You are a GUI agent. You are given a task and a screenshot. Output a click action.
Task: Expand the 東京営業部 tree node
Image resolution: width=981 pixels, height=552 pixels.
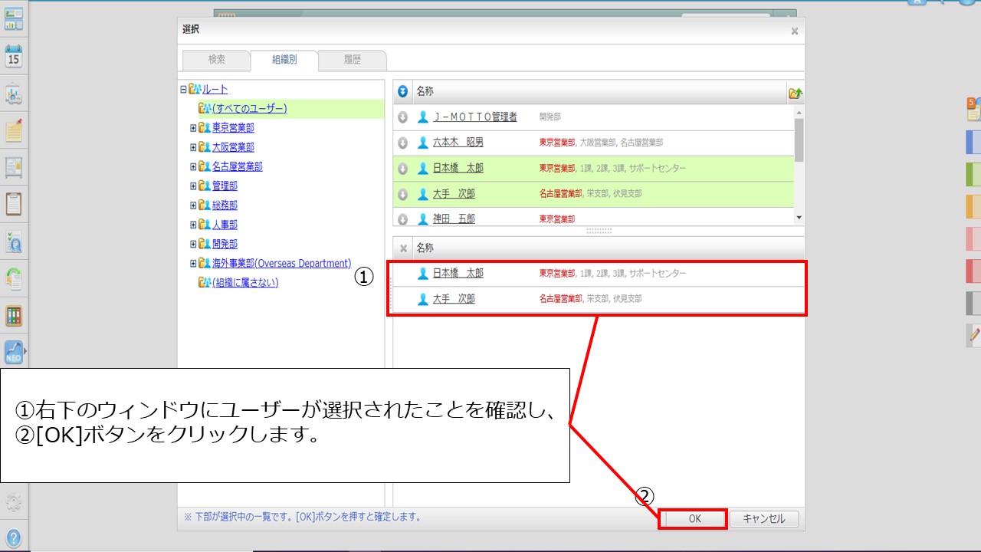point(193,128)
